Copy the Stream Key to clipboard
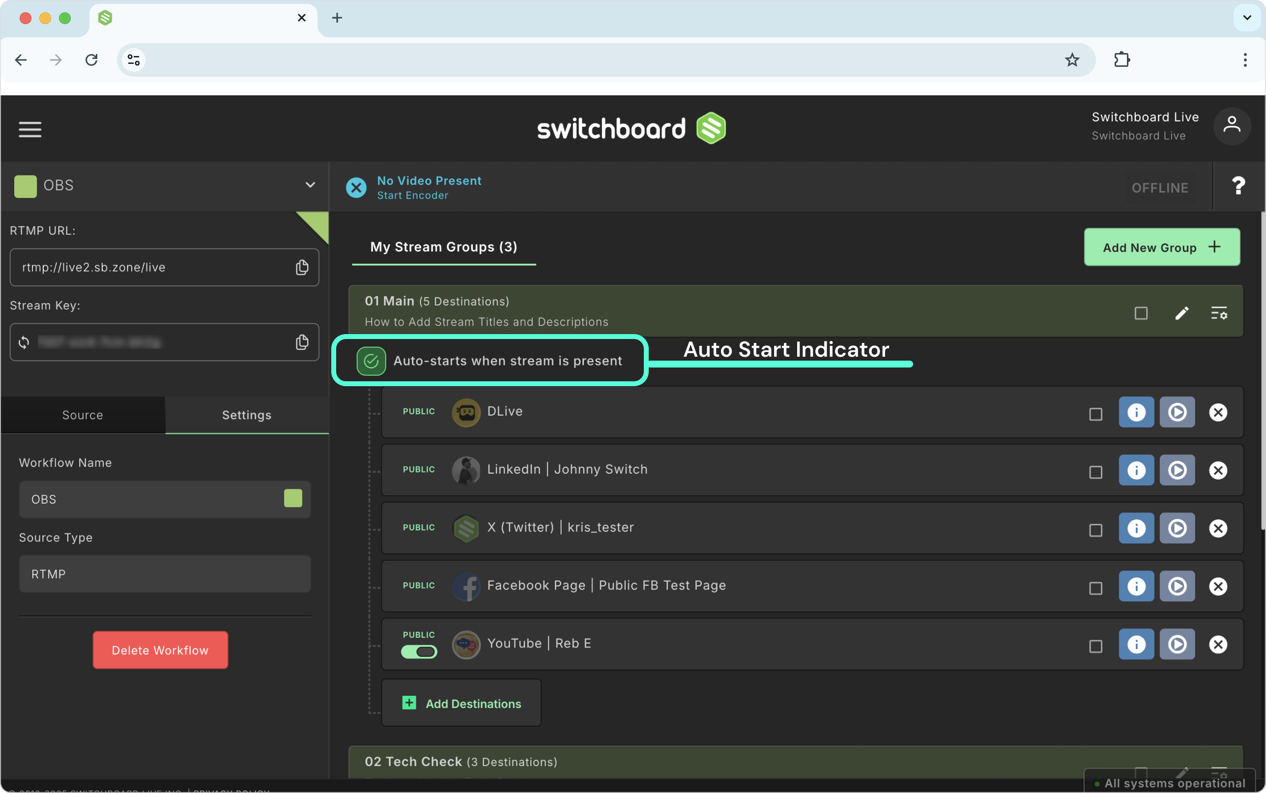1266x793 pixels. [x=302, y=342]
